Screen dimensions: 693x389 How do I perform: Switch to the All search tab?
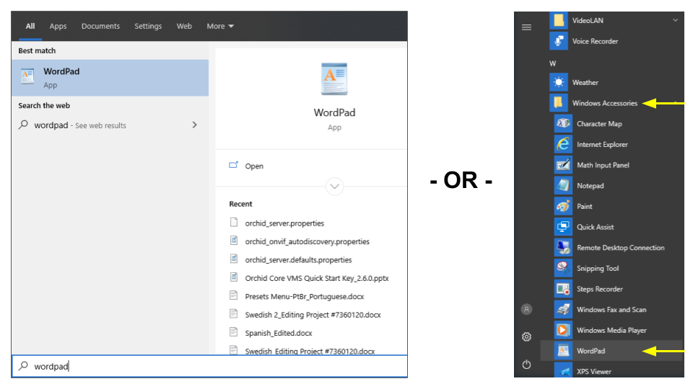[x=30, y=26]
